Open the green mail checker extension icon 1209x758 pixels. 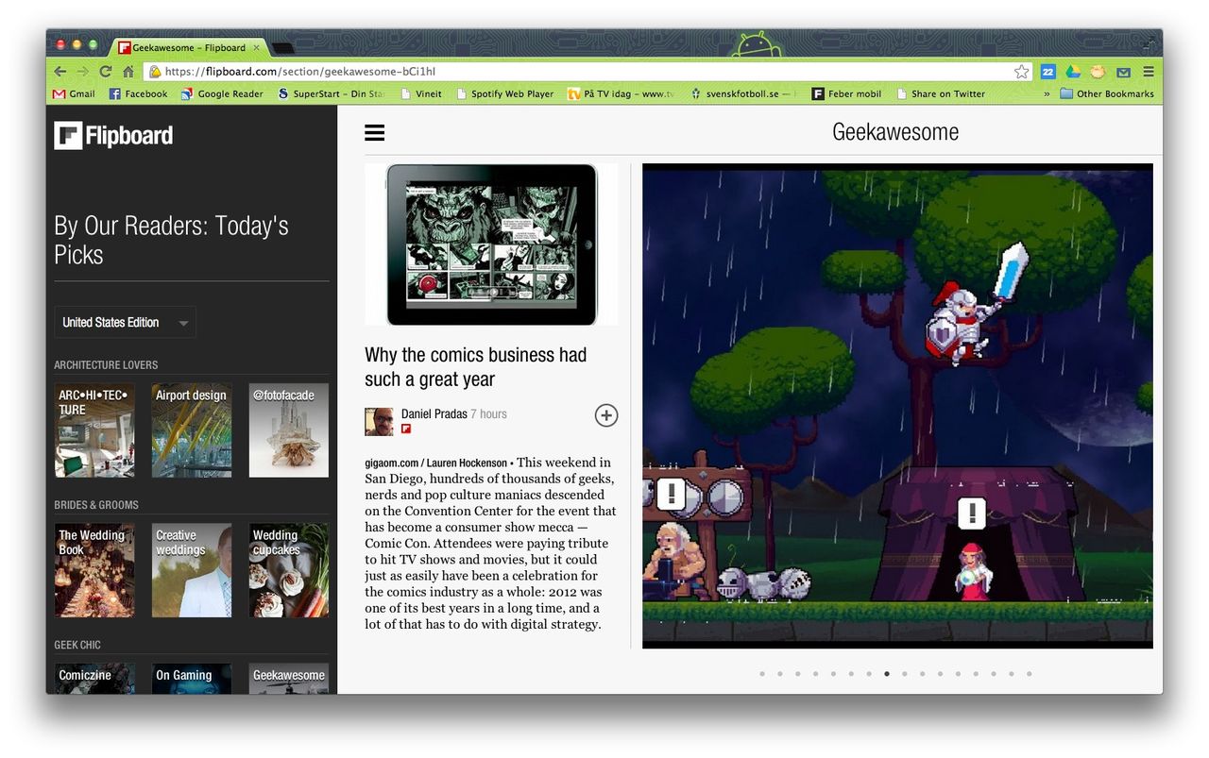tap(1122, 71)
